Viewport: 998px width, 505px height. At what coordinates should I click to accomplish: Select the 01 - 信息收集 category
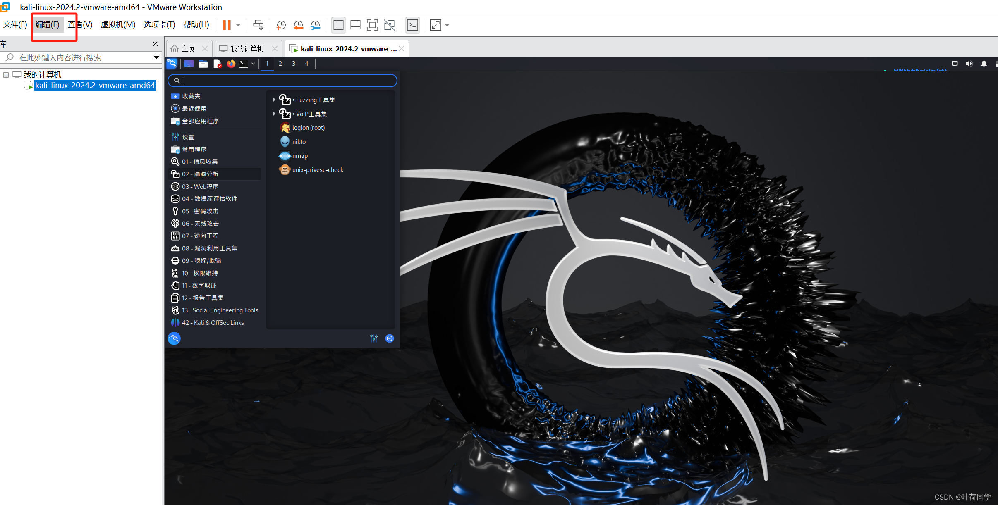click(x=215, y=162)
